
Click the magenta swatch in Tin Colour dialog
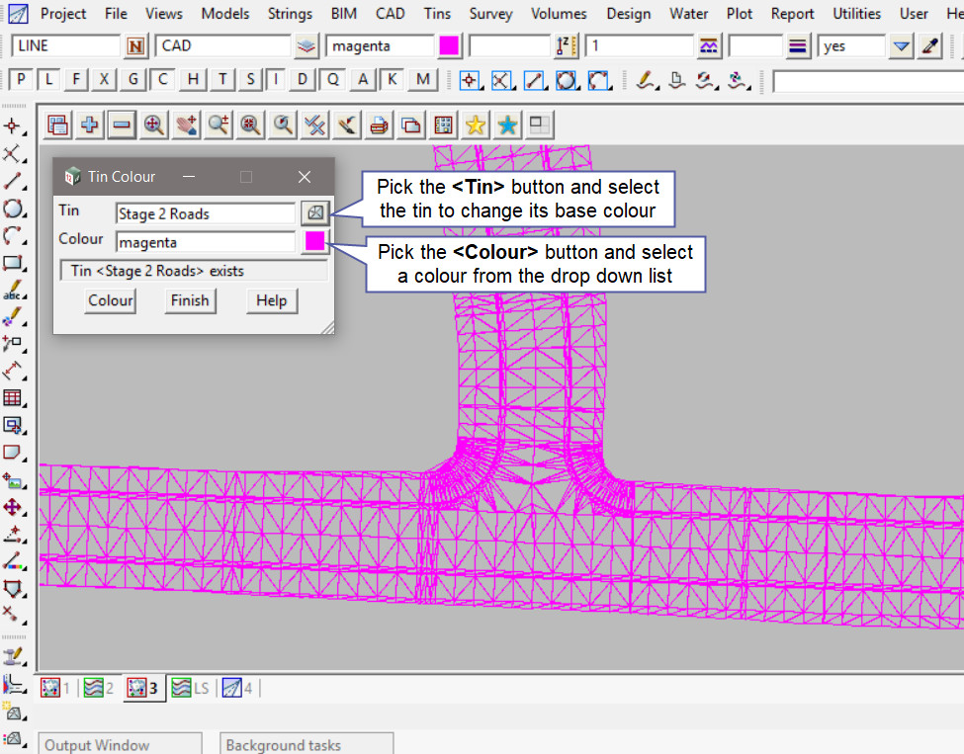tap(314, 240)
